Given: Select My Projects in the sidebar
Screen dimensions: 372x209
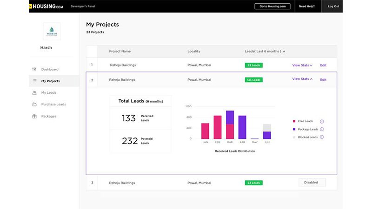Looking at the screenshot, I should tap(51, 81).
